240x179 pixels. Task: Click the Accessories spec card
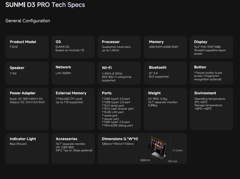[x=73, y=149]
